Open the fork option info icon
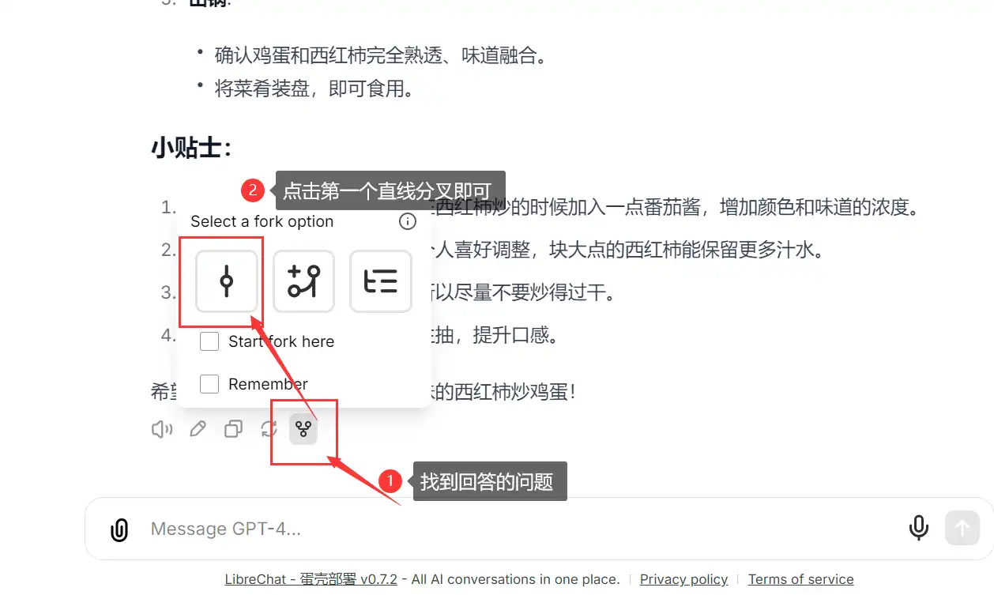The height and width of the screenshot is (595, 994). [408, 221]
